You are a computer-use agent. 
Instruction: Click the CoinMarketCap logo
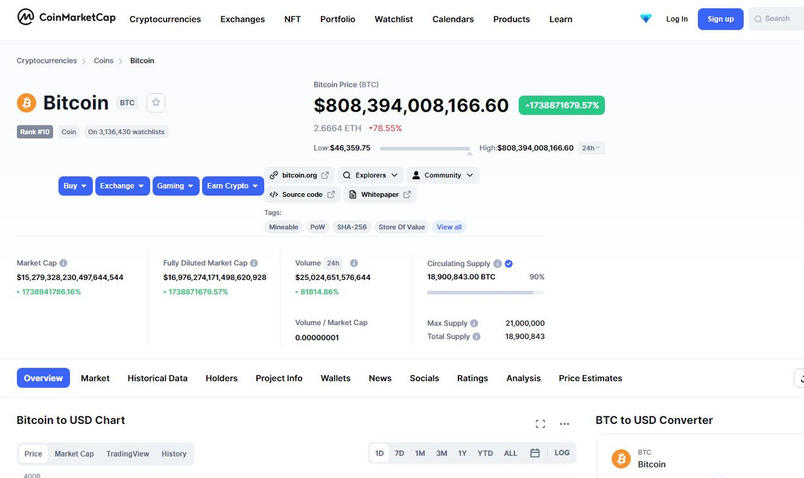pyautogui.click(x=66, y=18)
